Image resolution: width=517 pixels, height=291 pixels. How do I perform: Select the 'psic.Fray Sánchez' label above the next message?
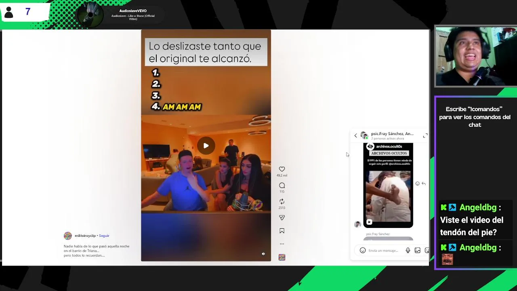click(x=378, y=234)
